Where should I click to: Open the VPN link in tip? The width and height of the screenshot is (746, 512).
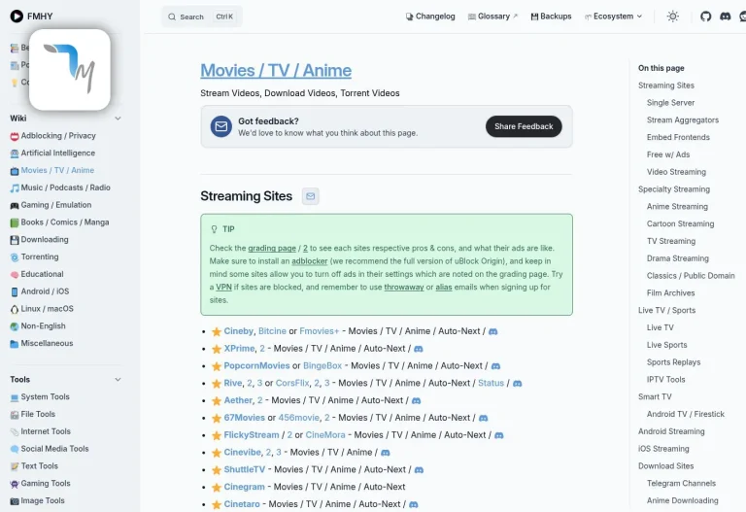pos(223,287)
